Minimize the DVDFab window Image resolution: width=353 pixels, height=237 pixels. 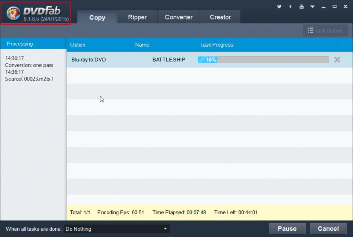coord(324,7)
